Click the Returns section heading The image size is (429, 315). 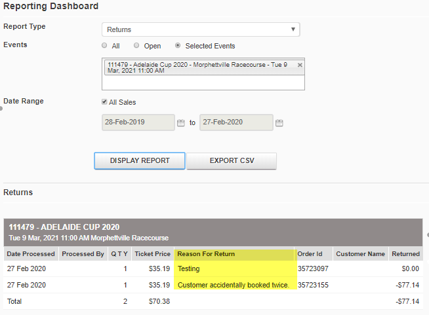(x=18, y=193)
